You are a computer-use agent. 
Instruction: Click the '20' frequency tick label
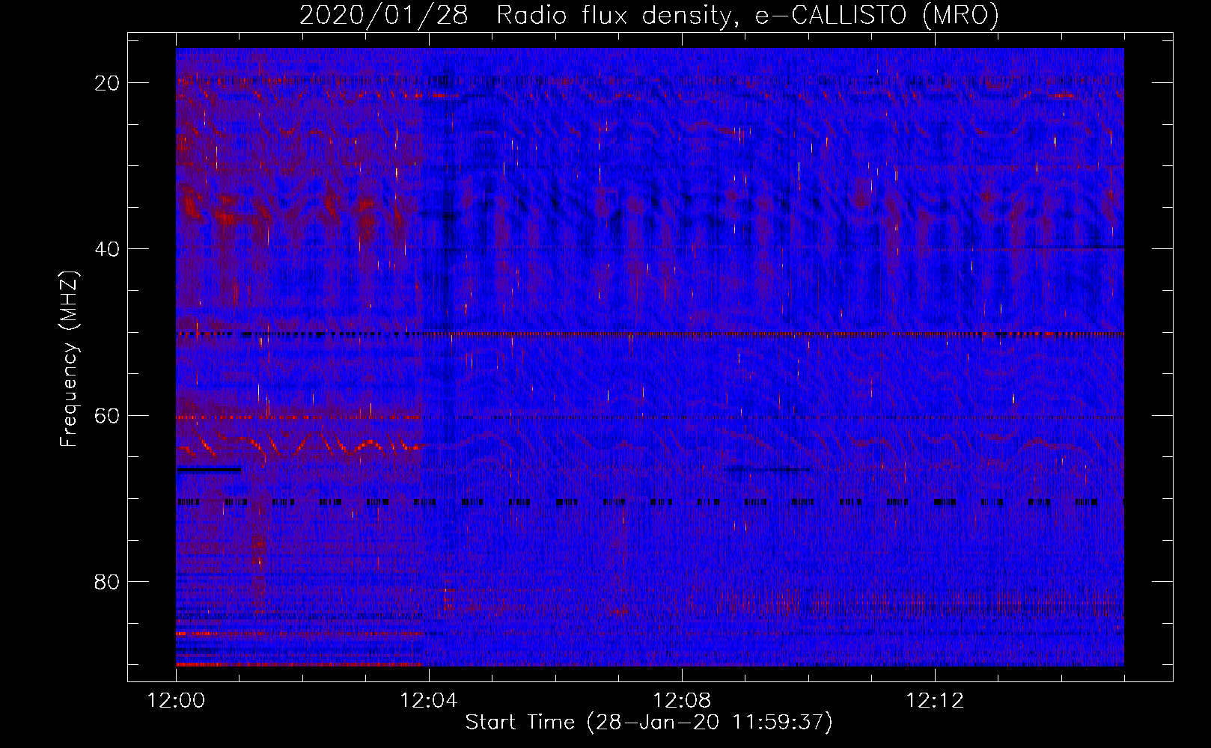click(x=108, y=83)
